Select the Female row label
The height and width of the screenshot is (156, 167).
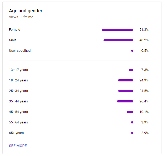[x=14, y=30]
